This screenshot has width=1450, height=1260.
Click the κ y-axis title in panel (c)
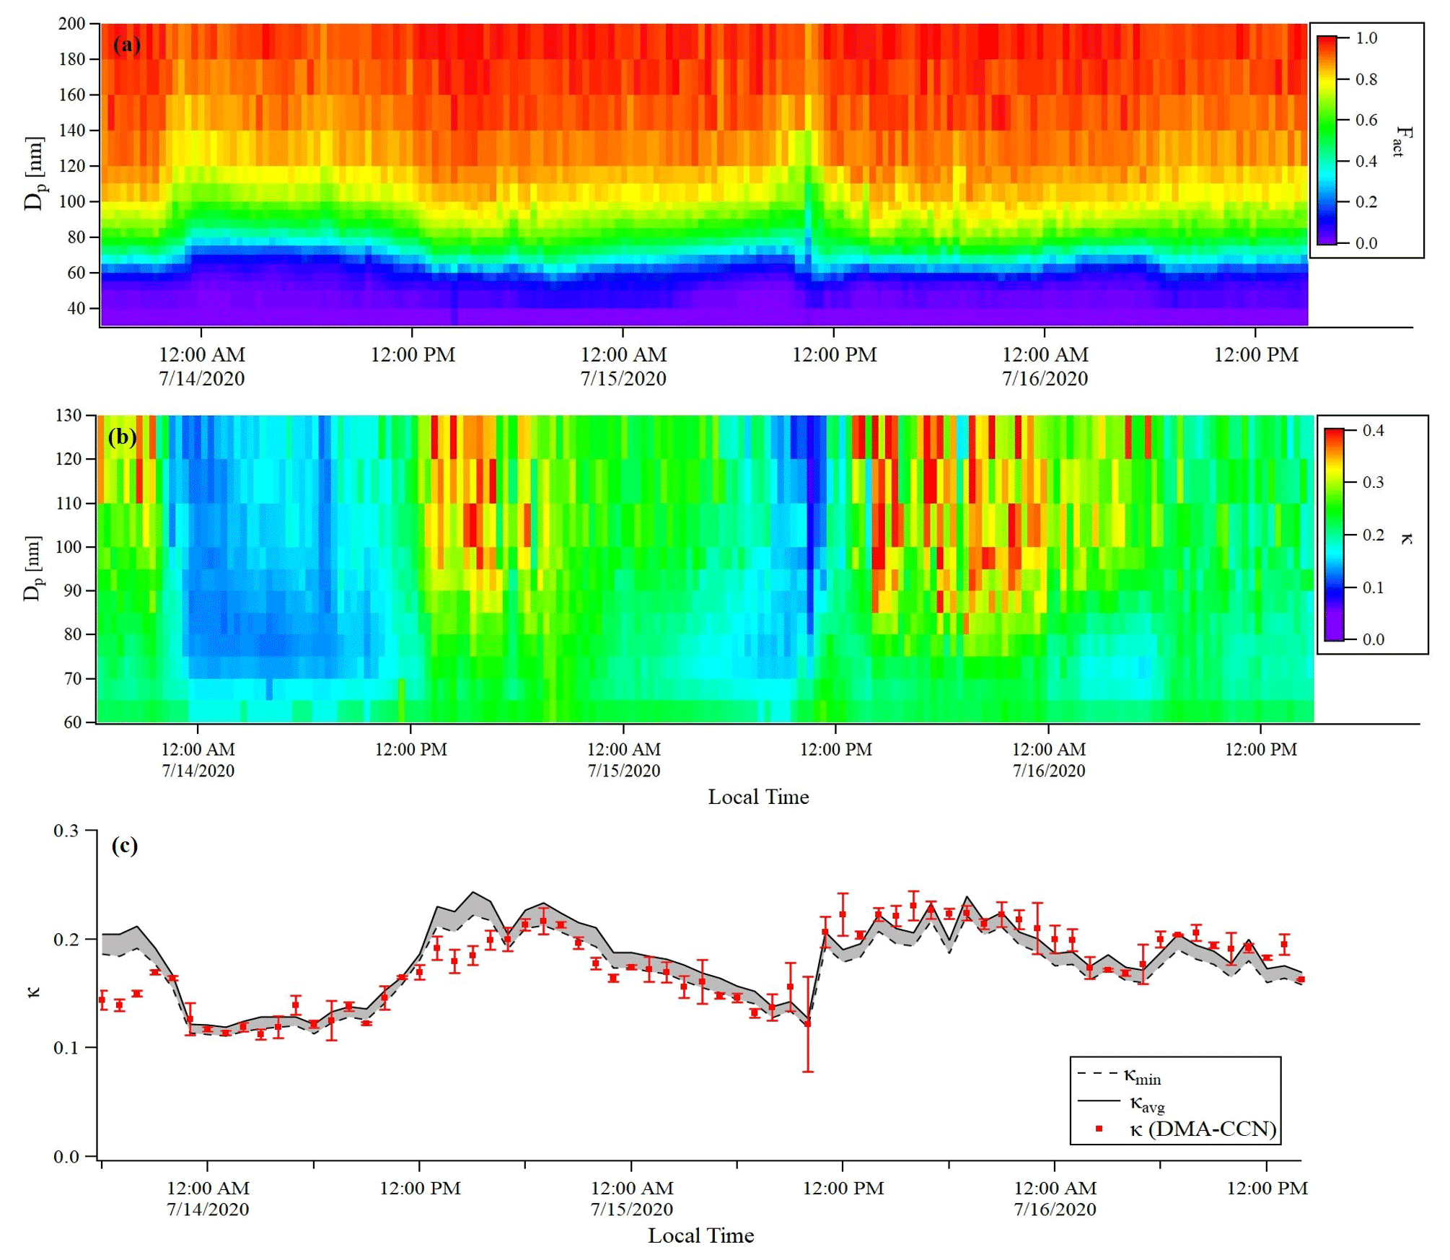(34, 992)
